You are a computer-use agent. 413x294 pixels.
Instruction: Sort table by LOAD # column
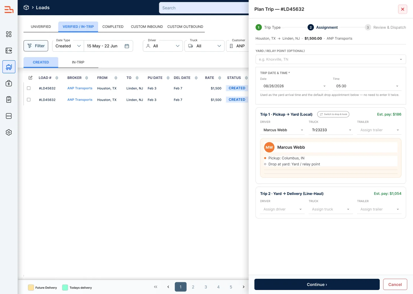point(57,78)
